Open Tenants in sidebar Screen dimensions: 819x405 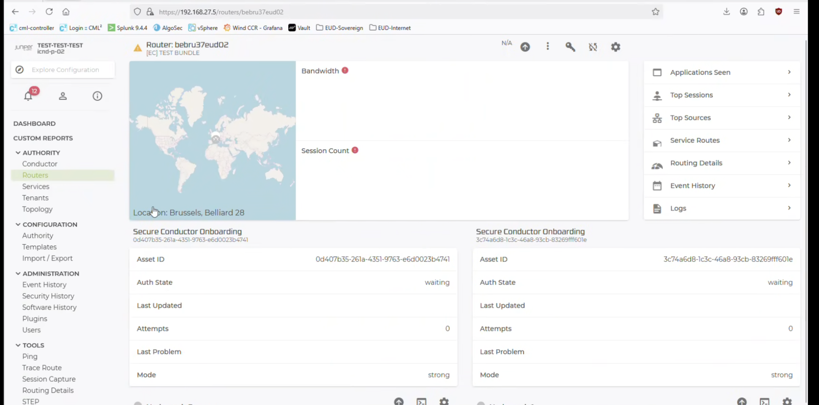(x=35, y=198)
